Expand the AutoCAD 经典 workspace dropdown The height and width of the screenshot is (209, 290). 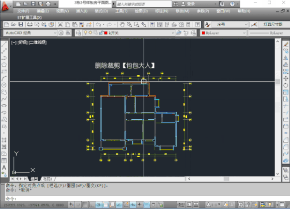coord(55,33)
